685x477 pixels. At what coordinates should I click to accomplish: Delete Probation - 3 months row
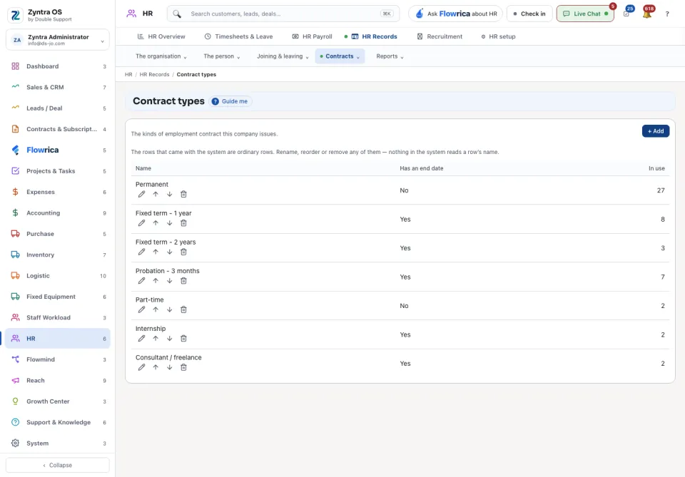tap(183, 281)
